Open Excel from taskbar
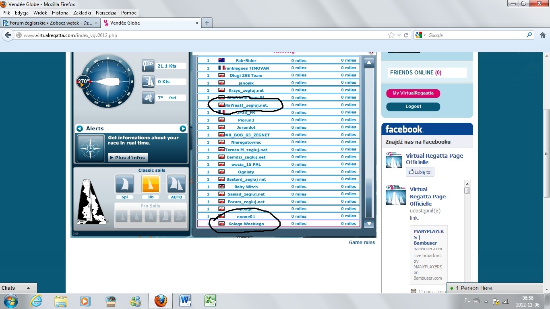 (210, 301)
